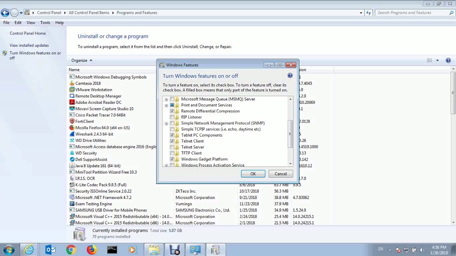Click the volume icon in system tray
Screen dimensions: 456x256
point(423,250)
